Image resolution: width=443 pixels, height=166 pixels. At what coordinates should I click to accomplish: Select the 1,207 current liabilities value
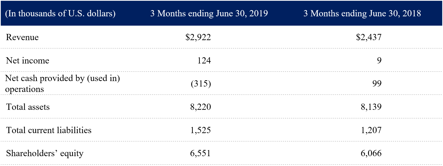(x=371, y=130)
